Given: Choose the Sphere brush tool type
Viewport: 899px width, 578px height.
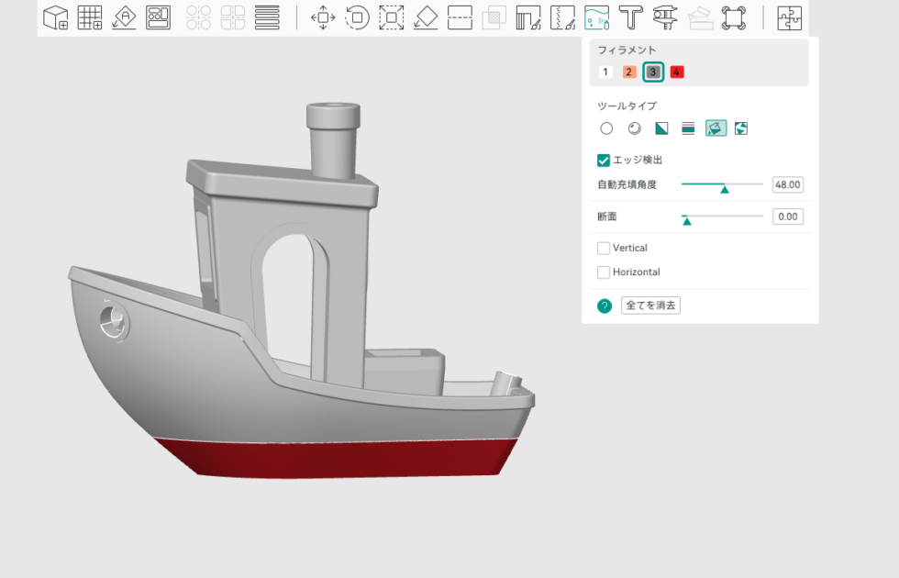Looking at the screenshot, I should click(x=634, y=128).
